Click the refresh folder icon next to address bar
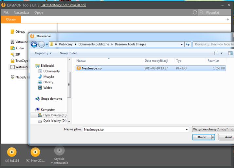 pos(188,44)
